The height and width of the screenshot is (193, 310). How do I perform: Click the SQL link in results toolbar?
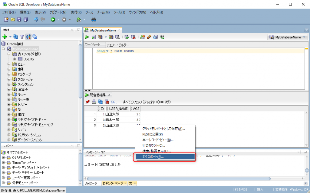click(x=114, y=102)
